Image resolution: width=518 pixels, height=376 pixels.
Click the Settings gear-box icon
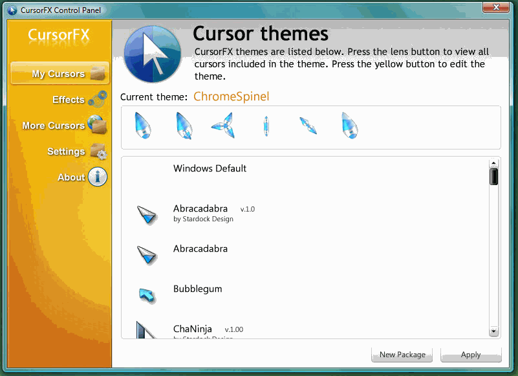coord(98,151)
